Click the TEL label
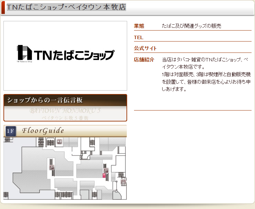Image resolution: width=255 pixels, height=209 pixels. 138,37
